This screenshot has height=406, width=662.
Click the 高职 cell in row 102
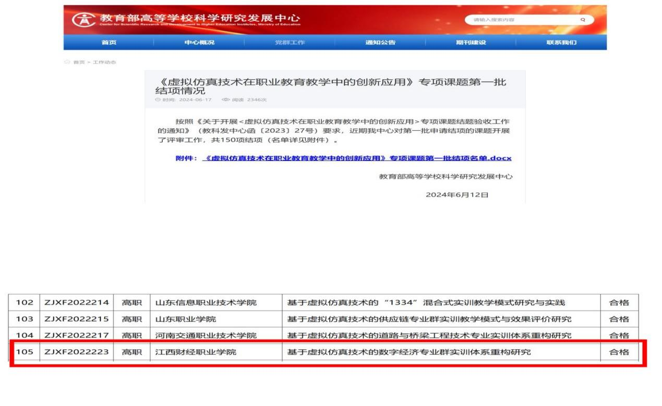click(x=132, y=302)
